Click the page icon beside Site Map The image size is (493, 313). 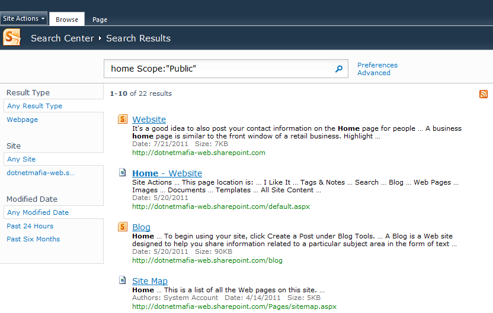pyautogui.click(x=122, y=280)
